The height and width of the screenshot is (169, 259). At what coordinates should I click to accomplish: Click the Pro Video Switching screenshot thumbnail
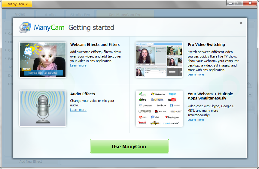(x=159, y=60)
